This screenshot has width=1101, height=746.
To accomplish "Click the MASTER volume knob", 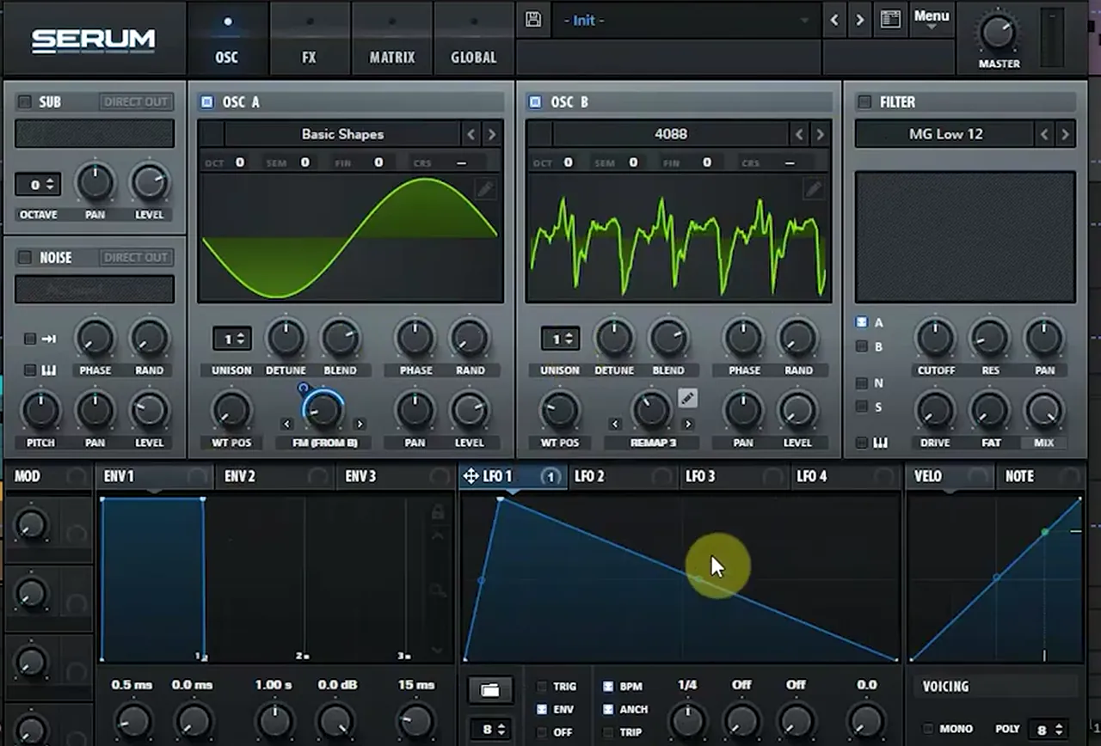I will [997, 32].
